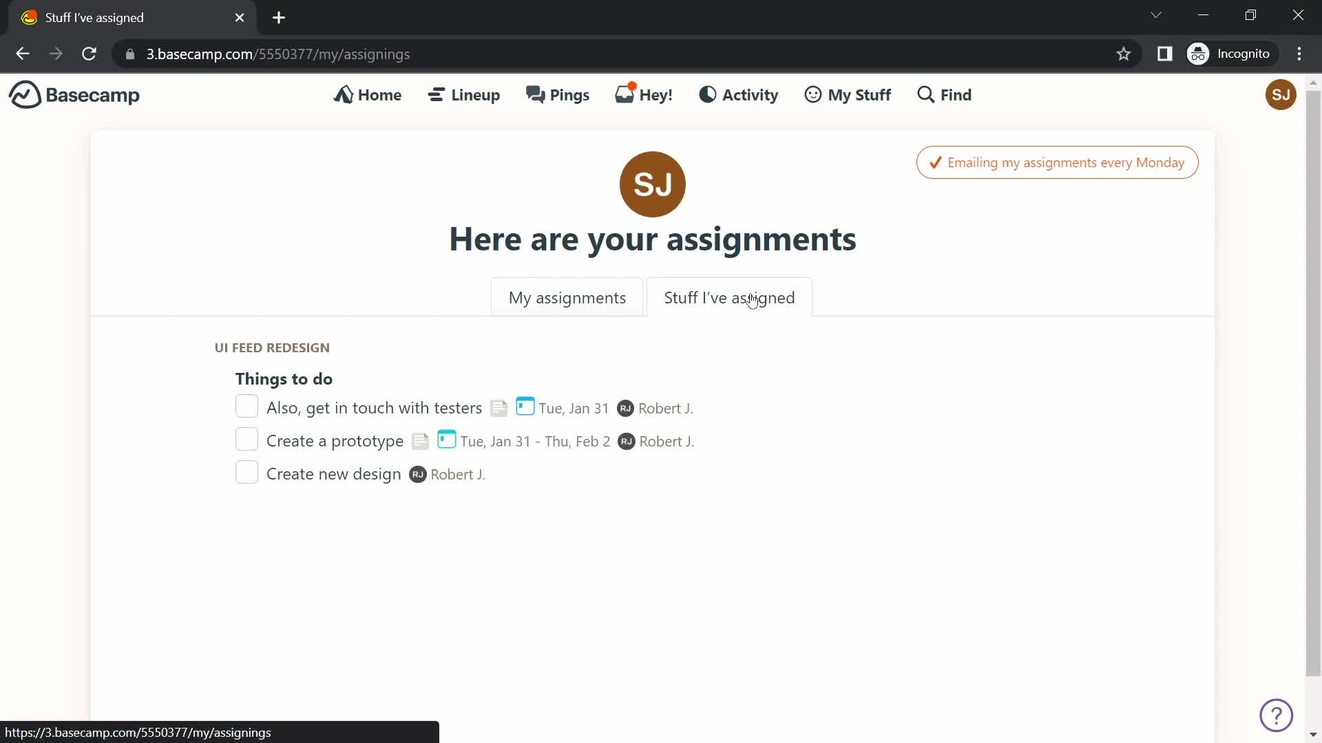Toggle checkbox for Also get in touch with testers
The image size is (1322, 743).
pos(247,407)
